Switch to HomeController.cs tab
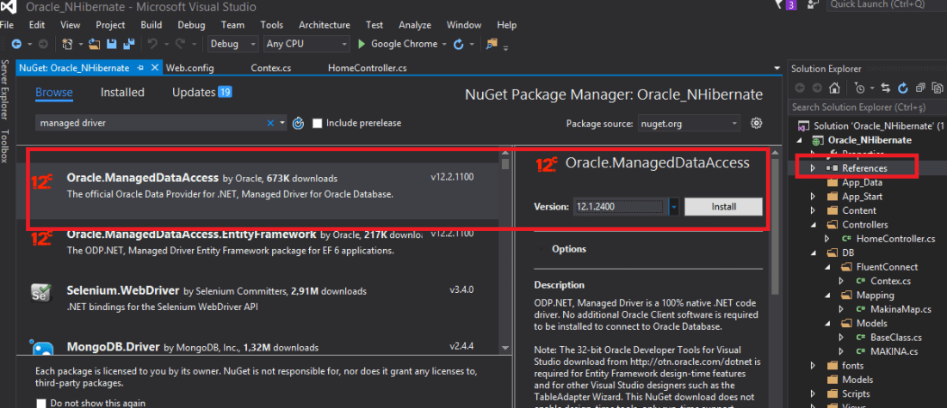Screen dimensions: 947x408 (367, 68)
